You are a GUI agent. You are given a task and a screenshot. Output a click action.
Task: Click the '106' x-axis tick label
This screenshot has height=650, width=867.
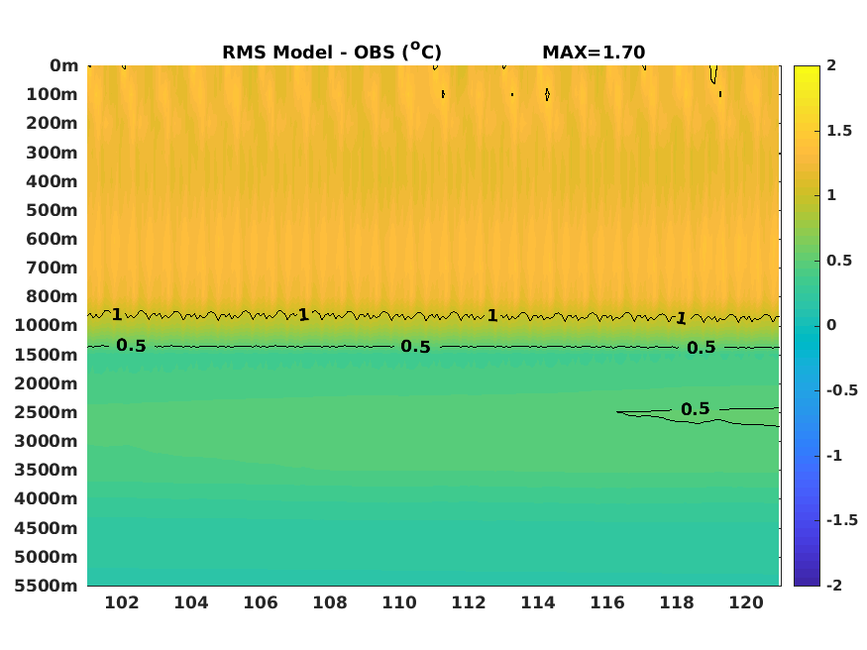click(261, 602)
